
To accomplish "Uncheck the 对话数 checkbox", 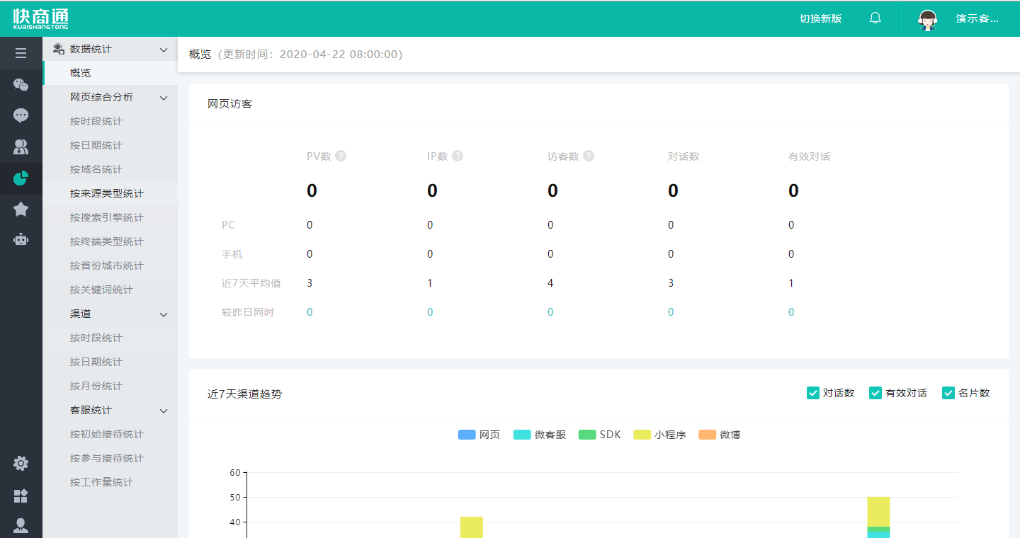I will (x=812, y=393).
